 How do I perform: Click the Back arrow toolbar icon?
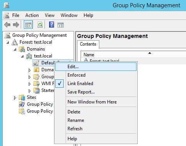tap(7, 25)
